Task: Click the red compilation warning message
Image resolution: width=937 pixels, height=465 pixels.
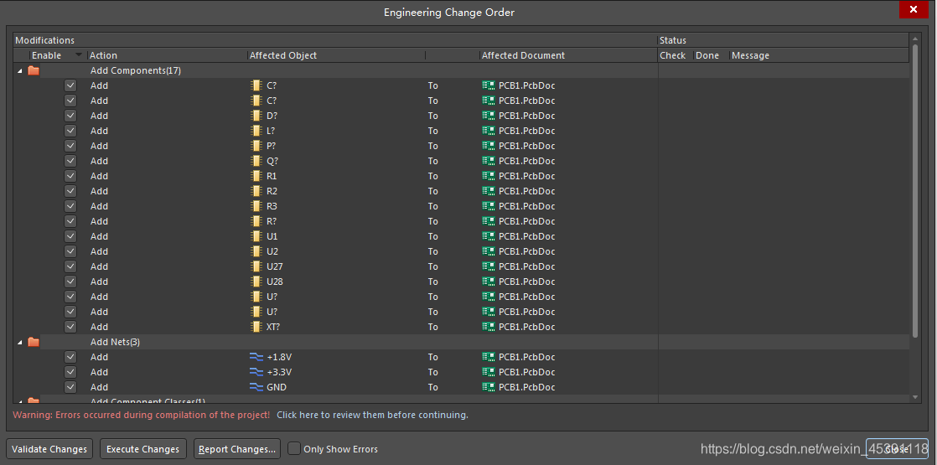Action: (x=142, y=414)
